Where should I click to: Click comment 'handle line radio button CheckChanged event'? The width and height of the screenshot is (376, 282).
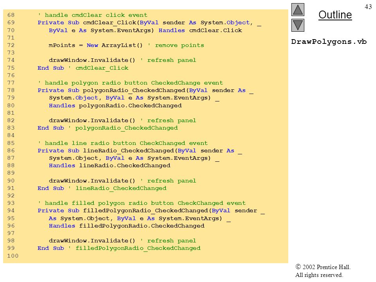tap(123, 143)
